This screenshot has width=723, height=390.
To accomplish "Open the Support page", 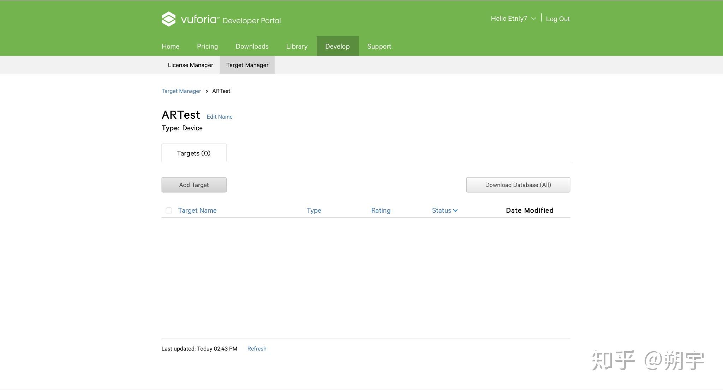I will [379, 47].
